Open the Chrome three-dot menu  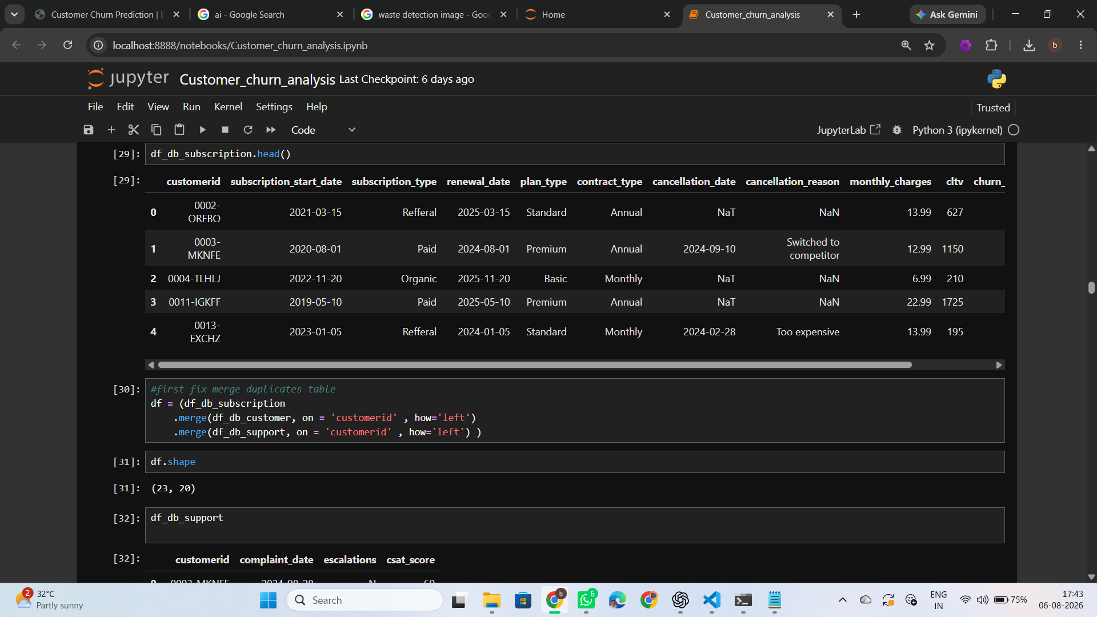pos(1080,45)
